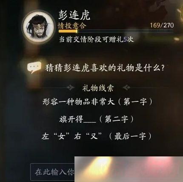Select the clue 旗开得 text
This screenshot has height=182, width=183.
pos(71,119)
